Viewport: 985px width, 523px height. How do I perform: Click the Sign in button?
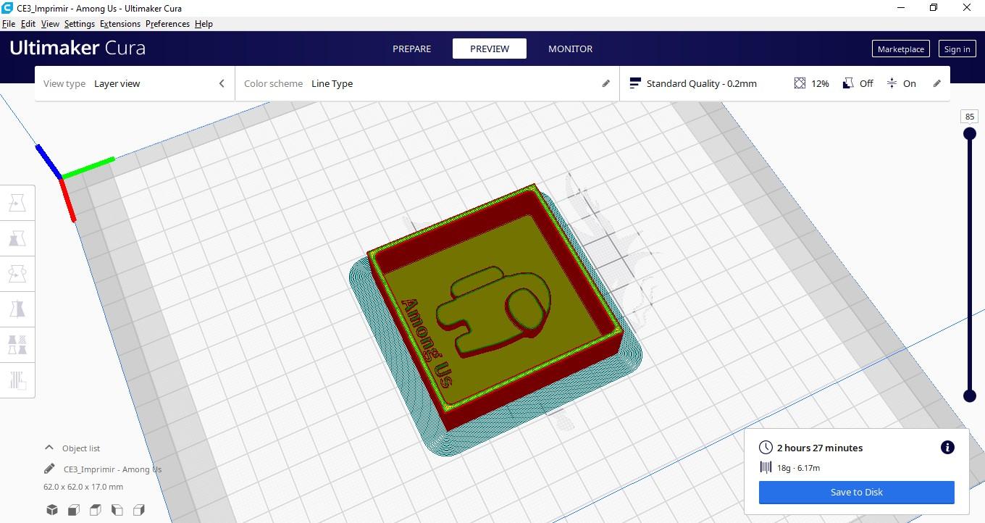click(x=957, y=49)
